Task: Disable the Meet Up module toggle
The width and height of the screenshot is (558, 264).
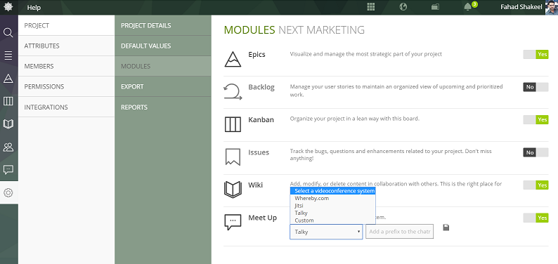Action: tap(536, 218)
